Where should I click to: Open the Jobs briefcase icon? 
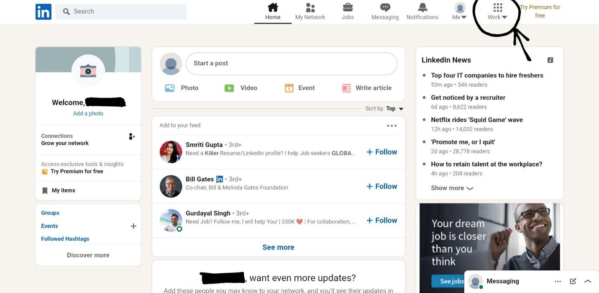(348, 8)
